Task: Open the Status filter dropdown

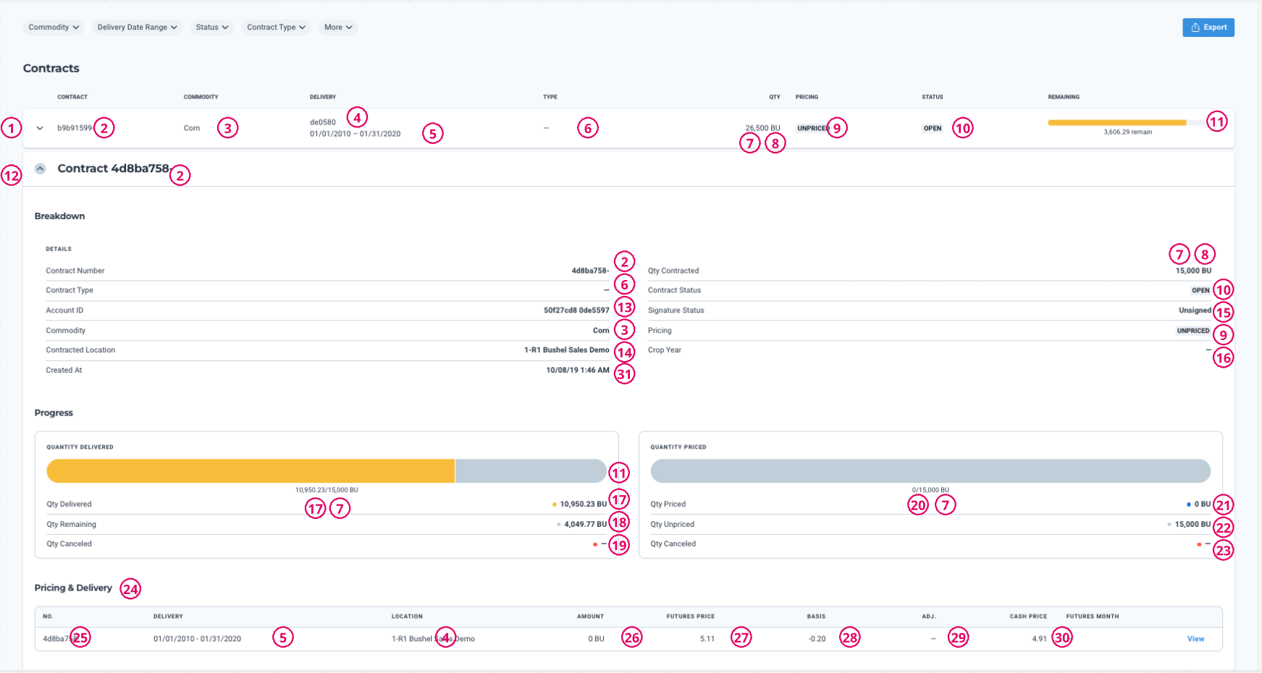Action: [x=211, y=27]
